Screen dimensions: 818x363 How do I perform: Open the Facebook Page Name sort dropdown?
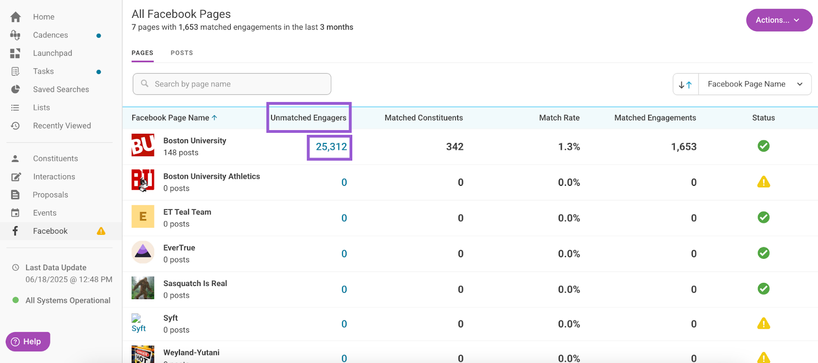pos(755,84)
